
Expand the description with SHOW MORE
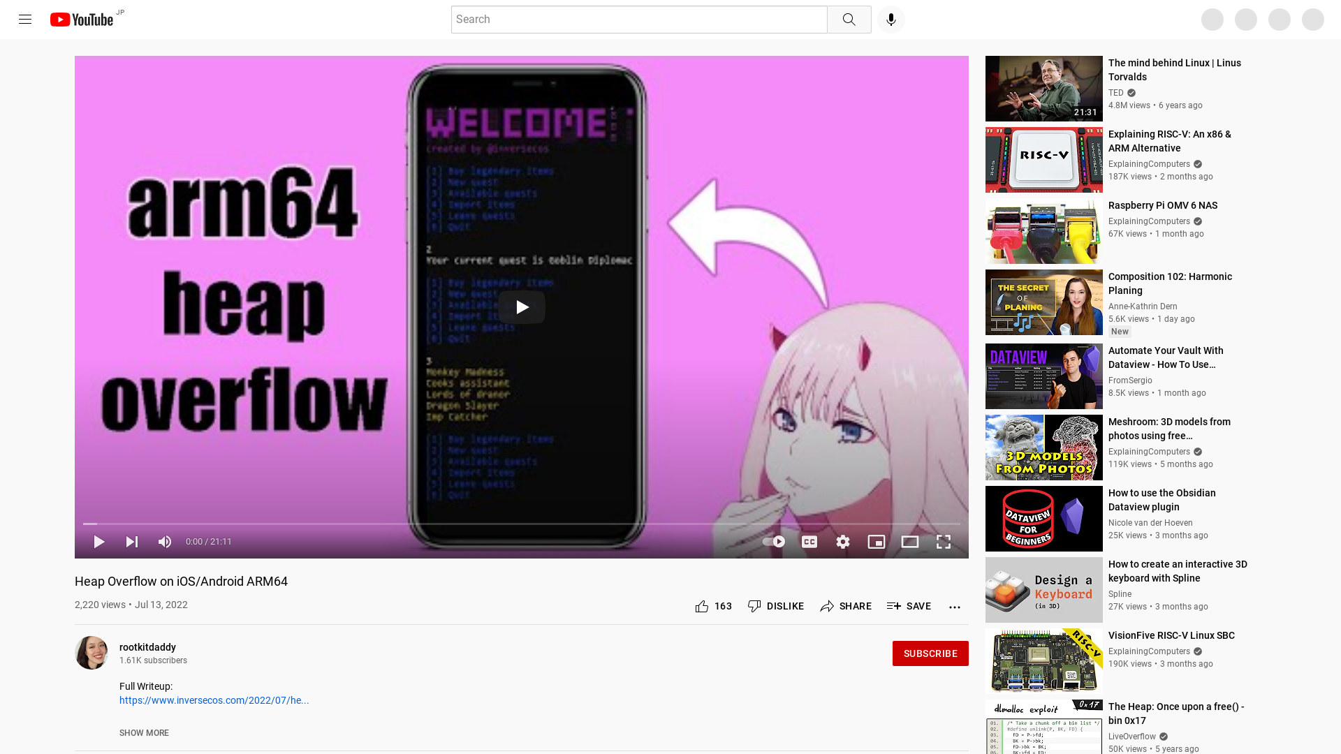click(x=144, y=733)
